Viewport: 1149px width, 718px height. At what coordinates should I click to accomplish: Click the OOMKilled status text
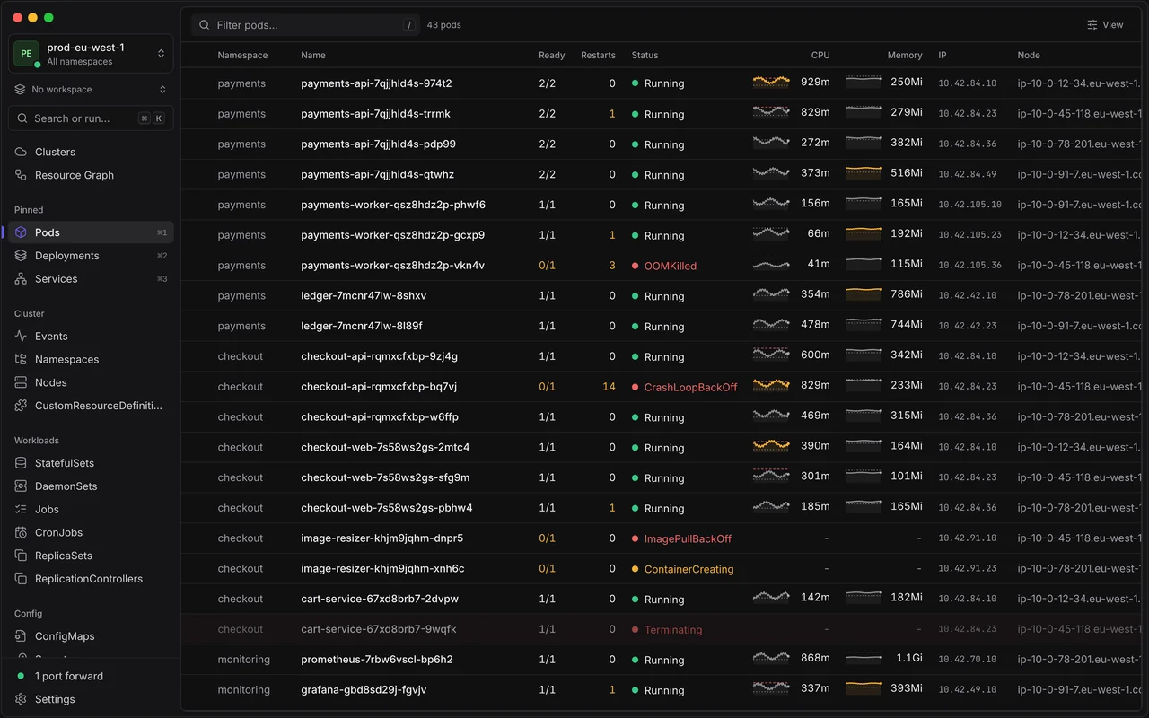tap(671, 266)
